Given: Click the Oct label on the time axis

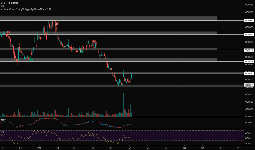Looking at the screenshot, I should coord(202,148).
